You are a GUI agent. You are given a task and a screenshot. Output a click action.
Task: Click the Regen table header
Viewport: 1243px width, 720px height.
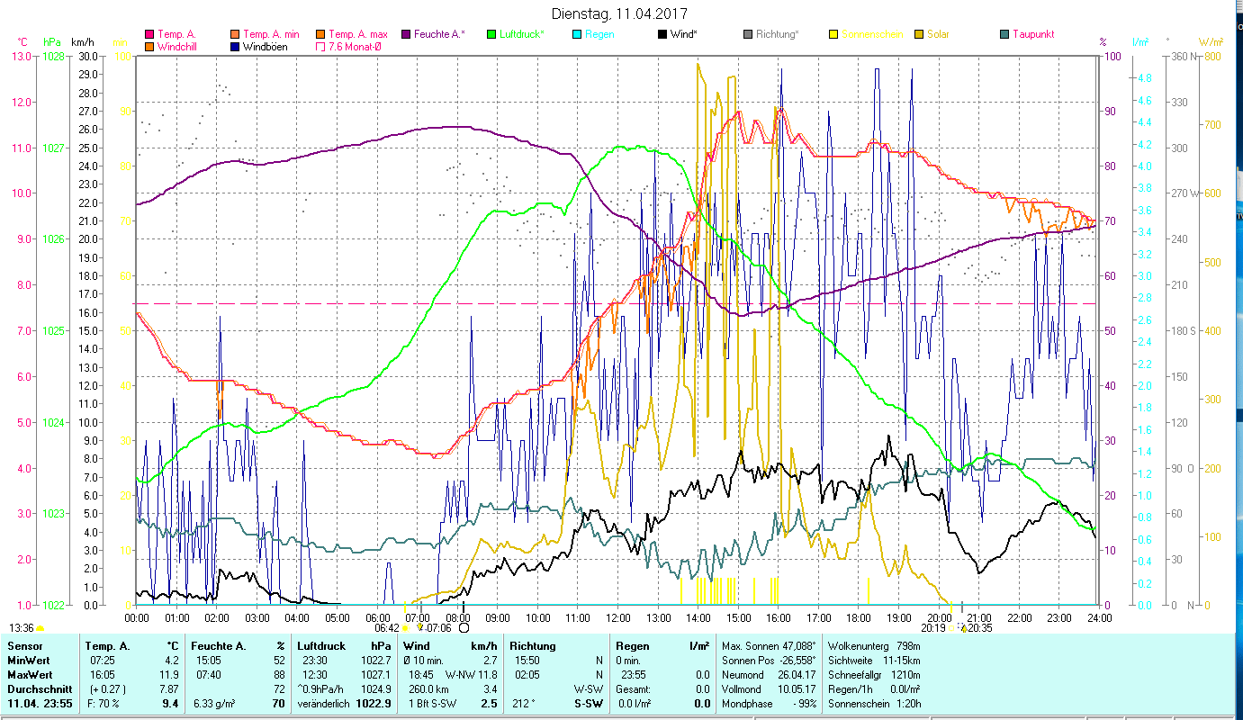click(633, 646)
